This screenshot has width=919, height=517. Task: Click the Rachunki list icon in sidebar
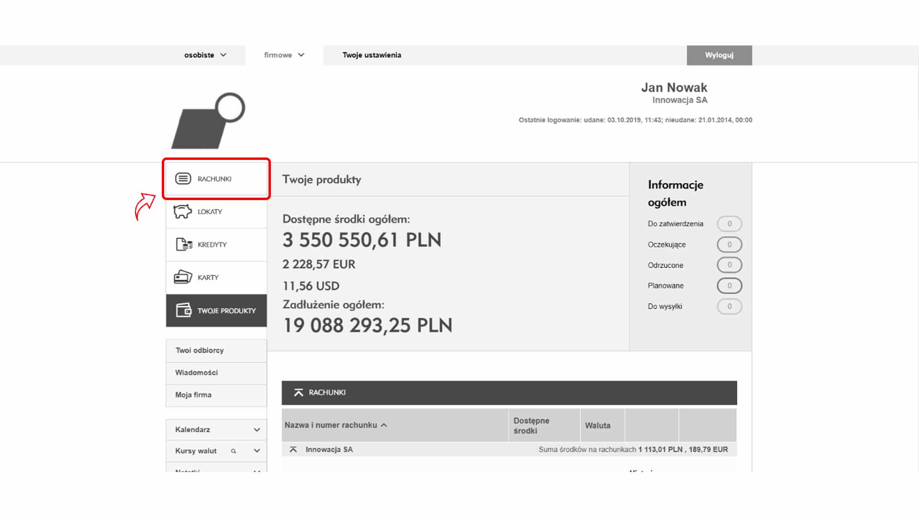point(183,179)
